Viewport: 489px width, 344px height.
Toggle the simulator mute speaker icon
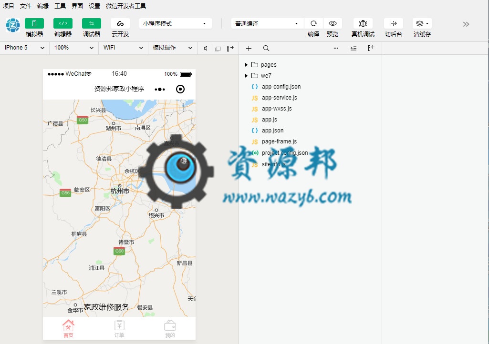[x=206, y=48]
